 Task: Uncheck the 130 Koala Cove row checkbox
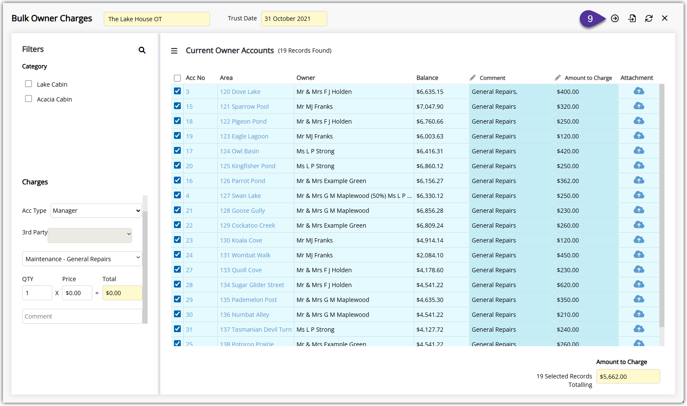177,240
